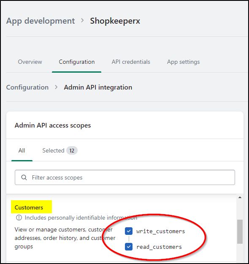Focus the Filter access scopes field
Image resolution: width=249 pixels, height=264 pixels.
click(125, 177)
